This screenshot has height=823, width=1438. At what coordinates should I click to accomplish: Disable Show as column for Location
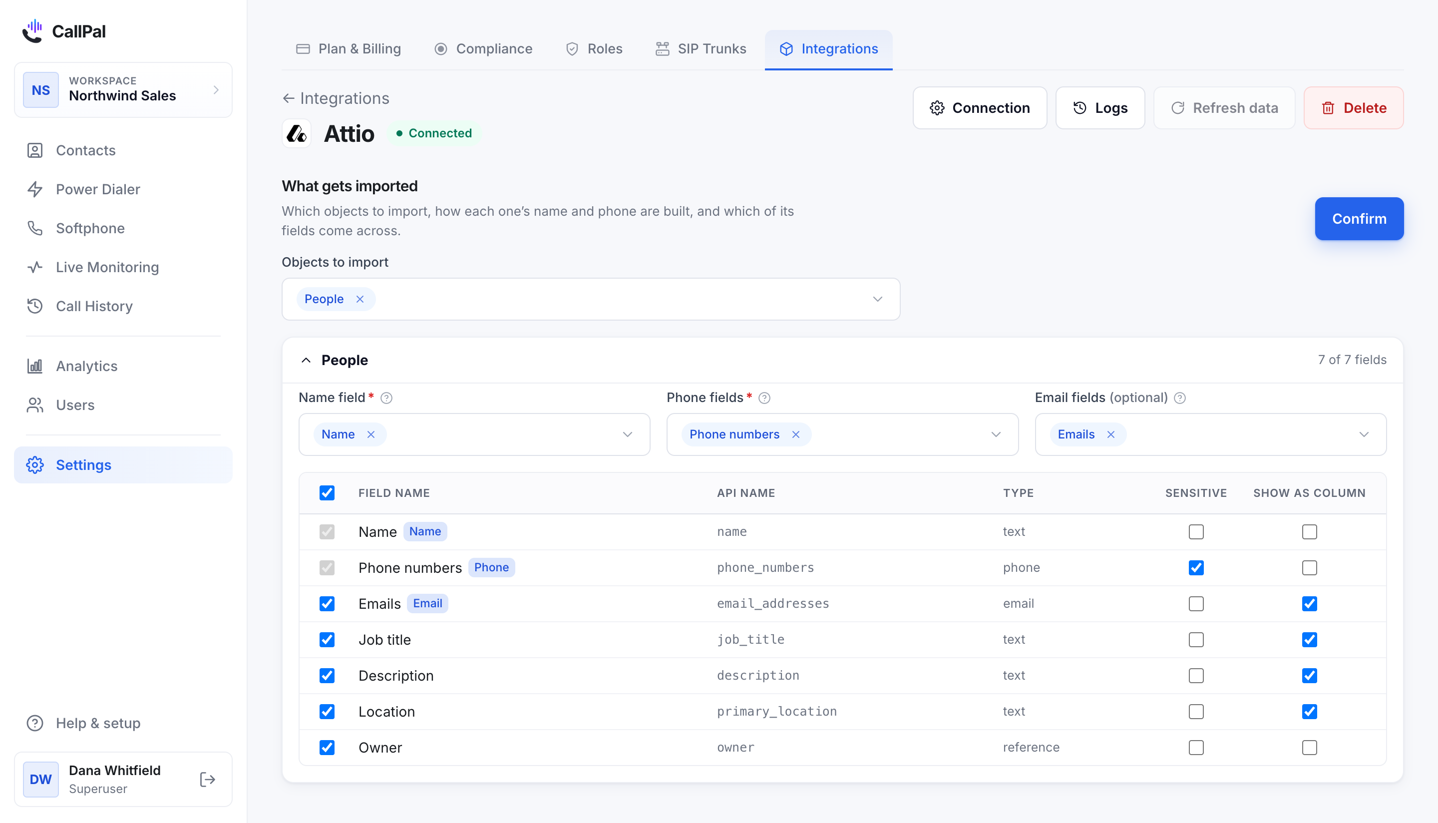[x=1310, y=712]
